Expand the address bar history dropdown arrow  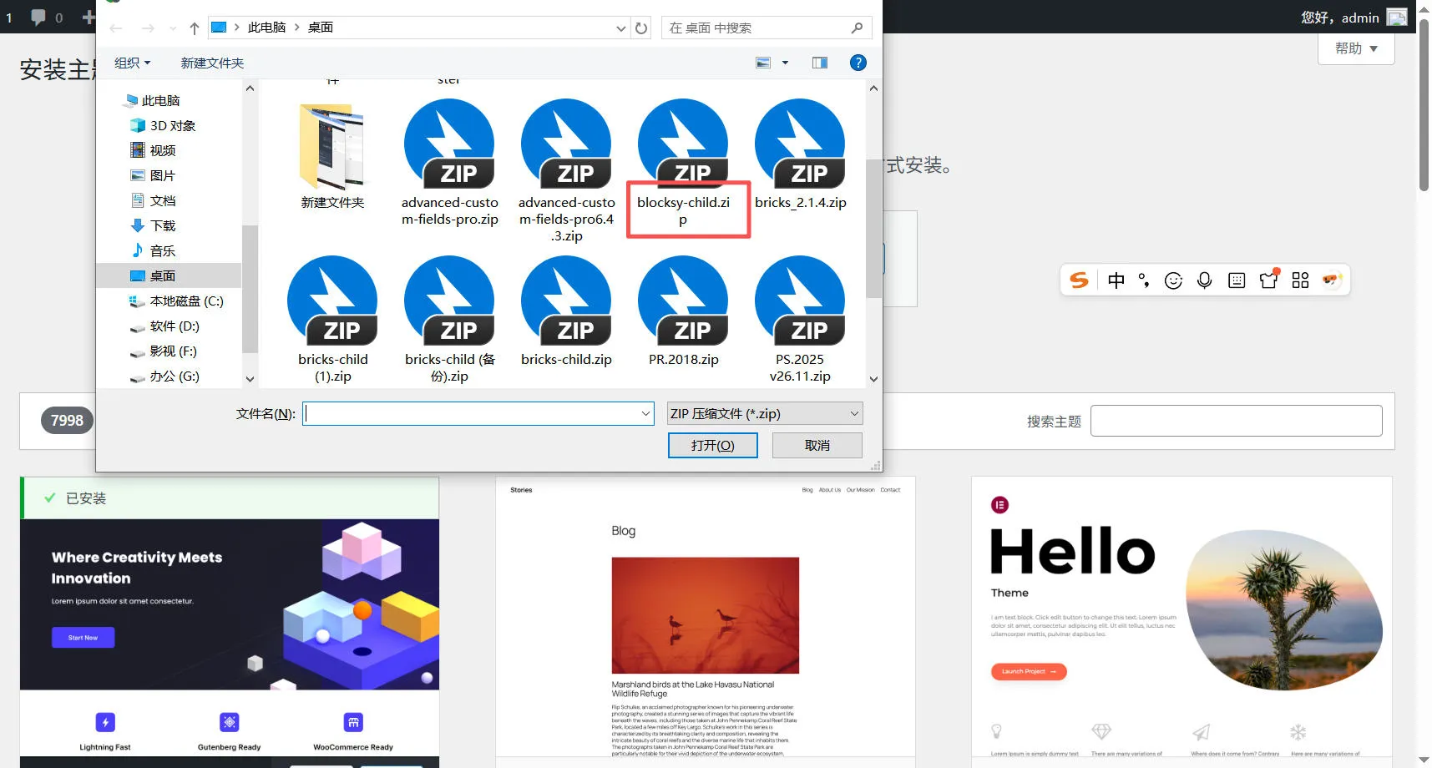point(620,28)
